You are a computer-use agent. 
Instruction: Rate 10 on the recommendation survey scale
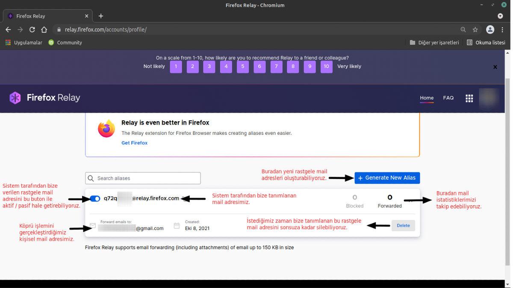[326, 67]
